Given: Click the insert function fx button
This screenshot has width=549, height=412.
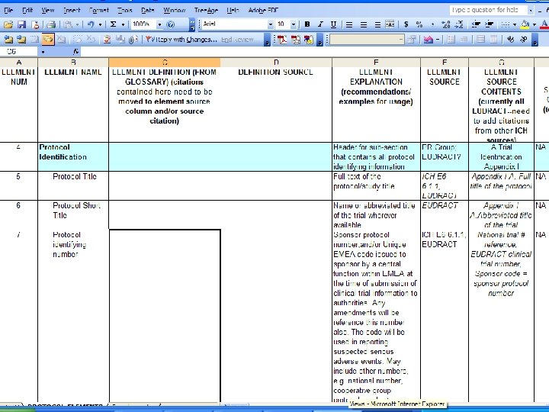Looking at the screenshot, I should (x=75, y=52).
